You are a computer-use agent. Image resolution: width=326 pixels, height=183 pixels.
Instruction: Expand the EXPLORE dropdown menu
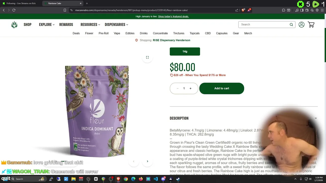click(x=47, y=25)
